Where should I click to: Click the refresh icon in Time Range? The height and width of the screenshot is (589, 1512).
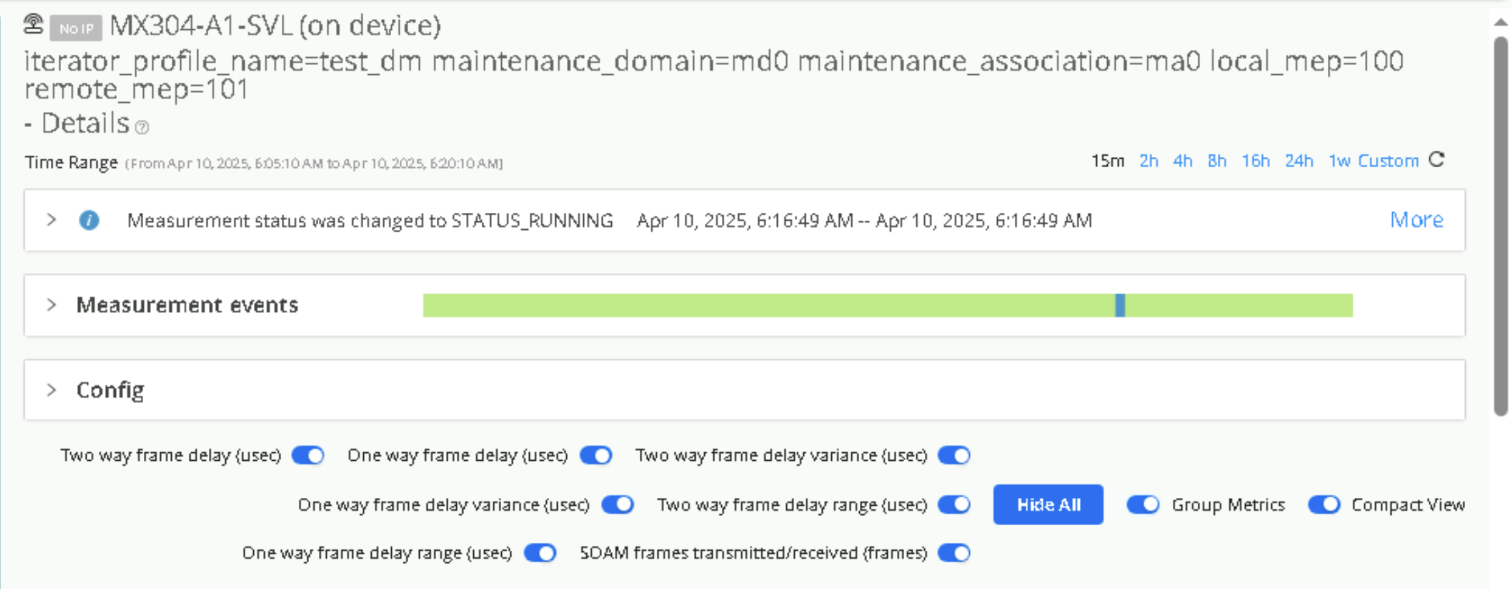point(1436,160)
